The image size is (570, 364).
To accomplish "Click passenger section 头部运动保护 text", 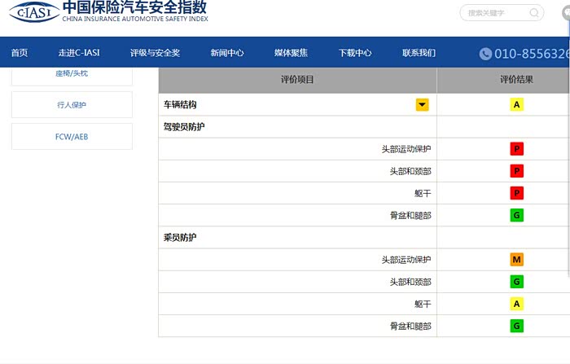I will [x=406, y=260].
